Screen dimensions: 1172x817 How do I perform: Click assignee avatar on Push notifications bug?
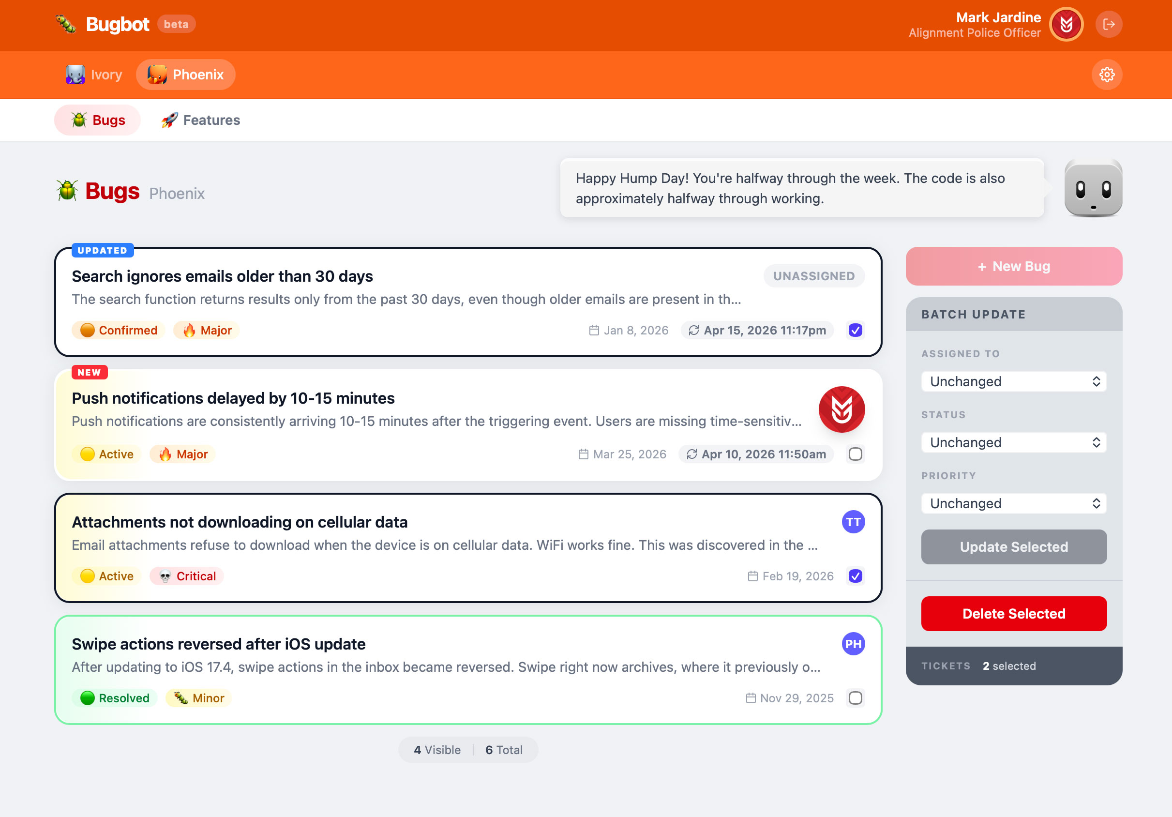(x=841, y=409)
